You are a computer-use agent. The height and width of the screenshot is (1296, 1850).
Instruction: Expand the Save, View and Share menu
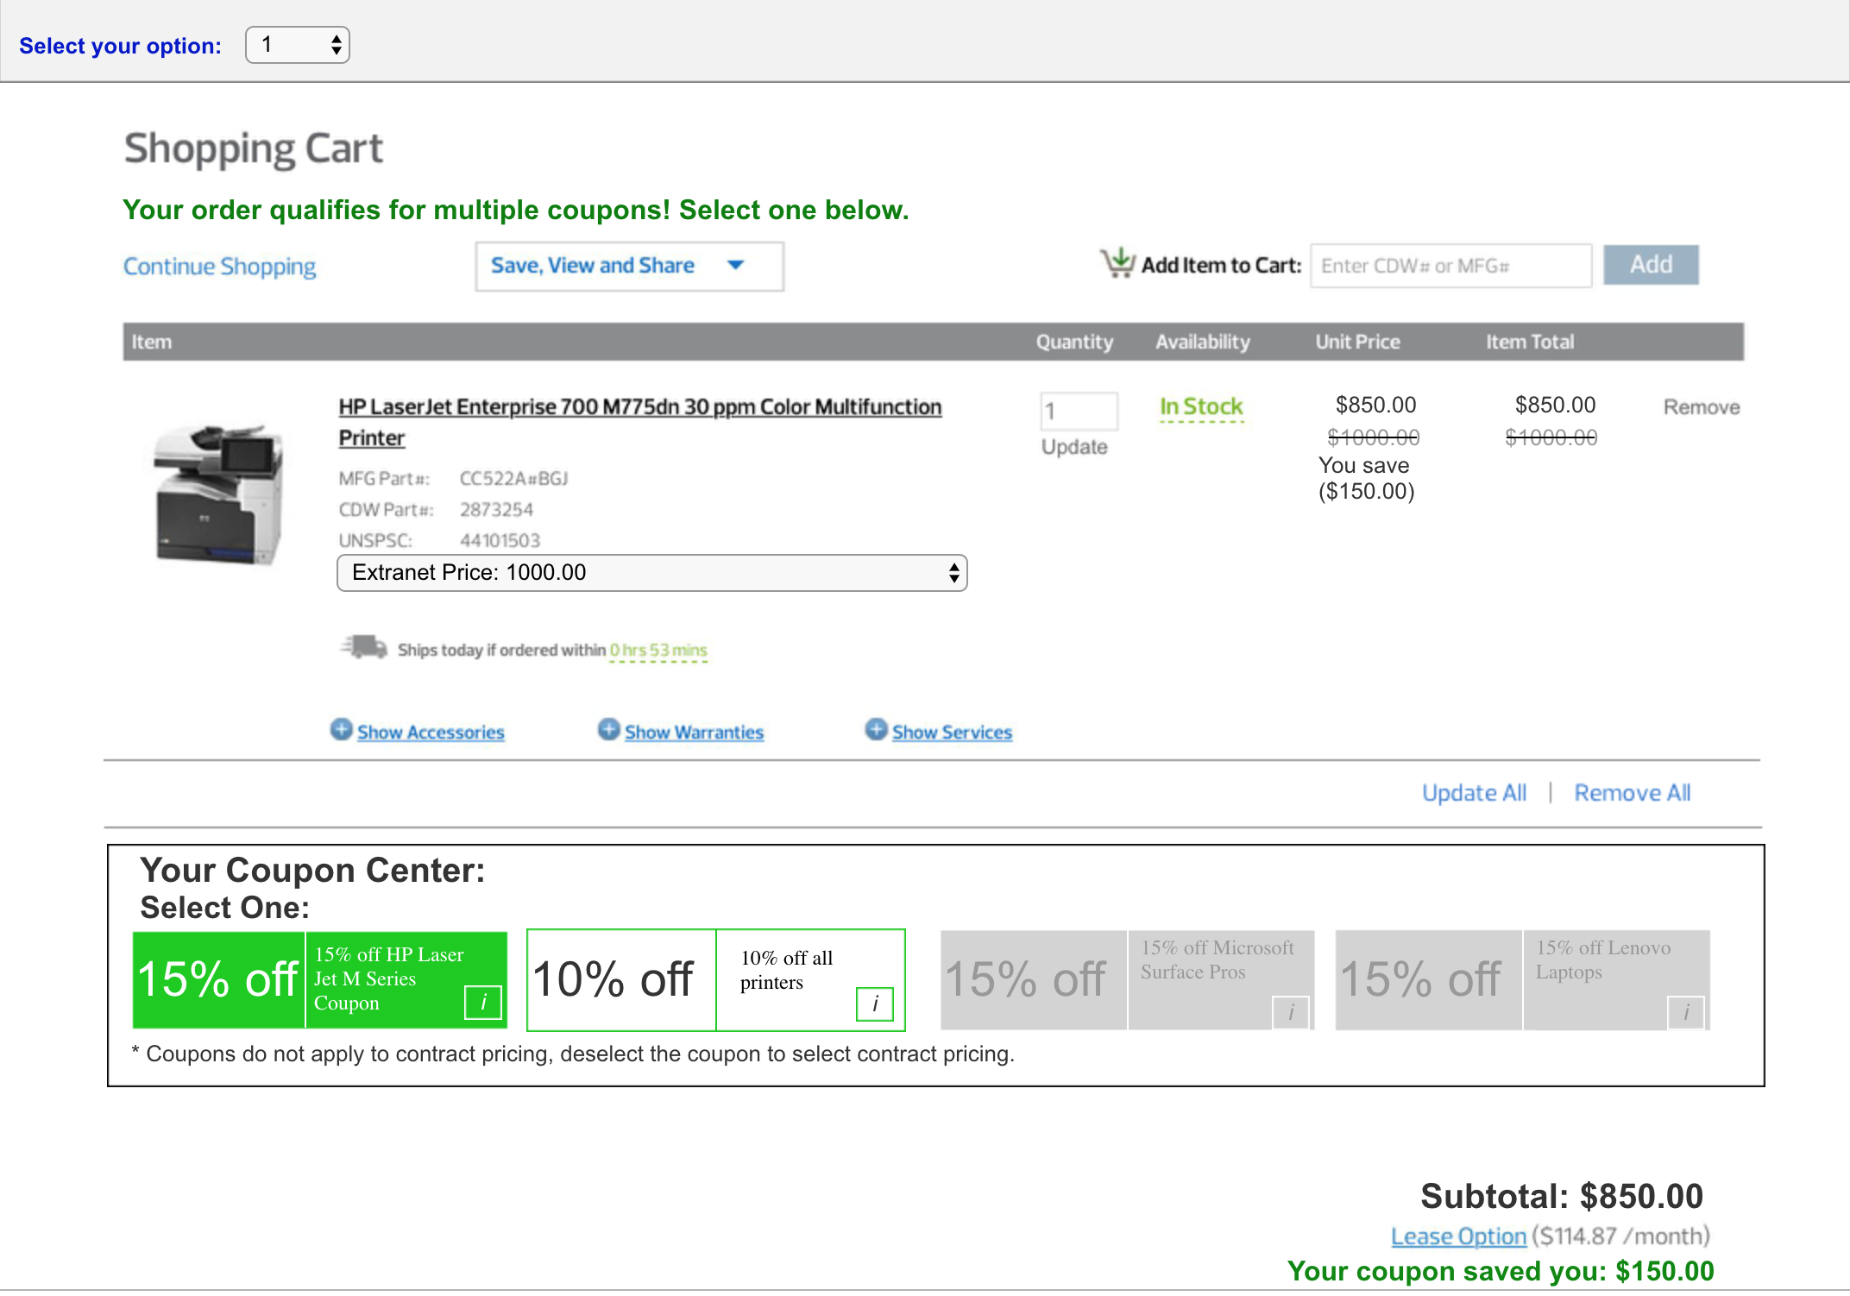click(629, 266)
